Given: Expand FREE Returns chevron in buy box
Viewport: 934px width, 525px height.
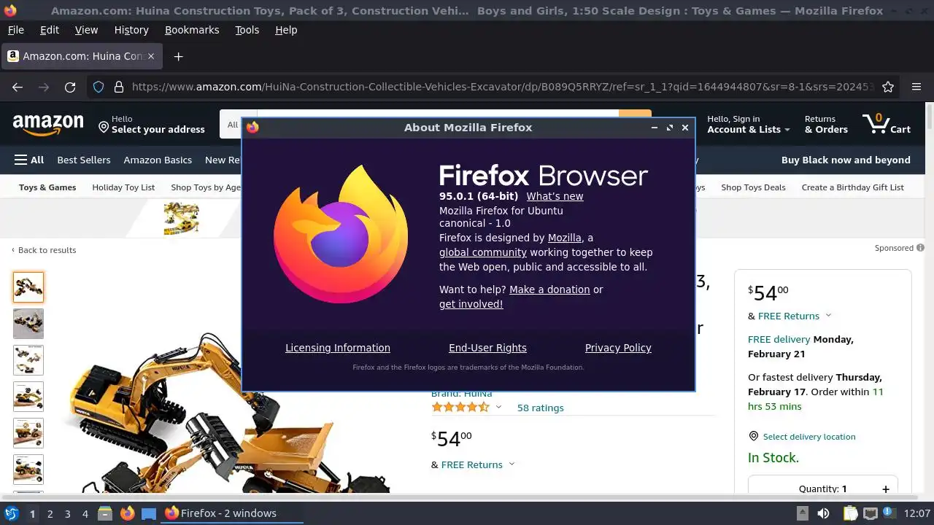Looking at the screenshot, I should pos(828,316).
